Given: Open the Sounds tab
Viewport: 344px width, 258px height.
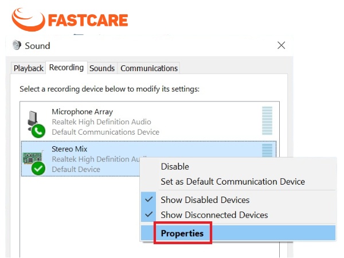Looking at the screenshot, I should pyautogui.click(x=102, y=68).
